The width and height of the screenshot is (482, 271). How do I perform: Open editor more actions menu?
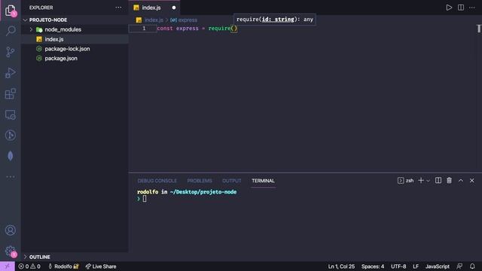click(x=472, y=8)
